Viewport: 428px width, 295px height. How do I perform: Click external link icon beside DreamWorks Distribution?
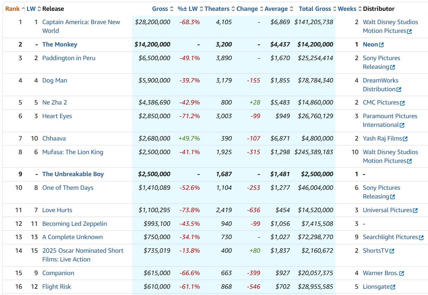(x=399, y=89)
